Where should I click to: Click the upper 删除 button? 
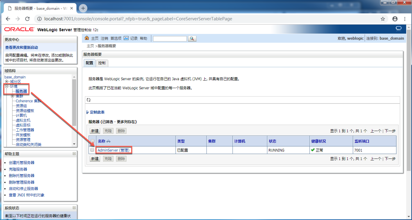click(x=121, y=131)
